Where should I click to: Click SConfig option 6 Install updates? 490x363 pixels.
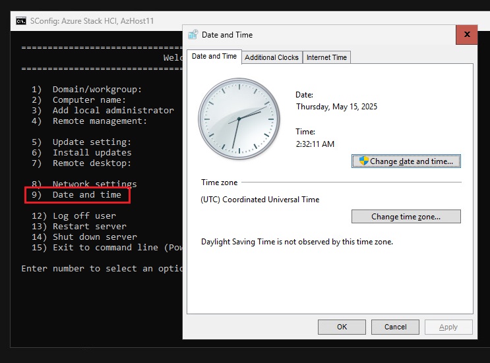point(81,153)
